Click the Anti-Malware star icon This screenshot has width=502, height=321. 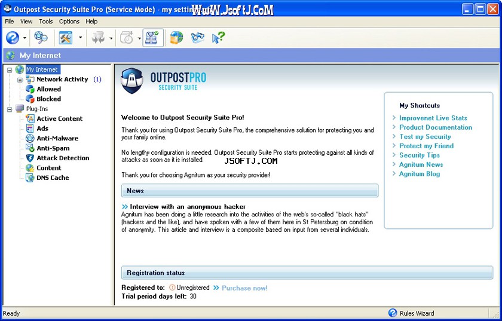click(x=30, y=139)
